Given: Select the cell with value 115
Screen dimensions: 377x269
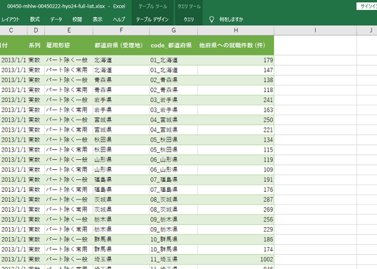Looking at the screenshot, I should click(236, 150).
